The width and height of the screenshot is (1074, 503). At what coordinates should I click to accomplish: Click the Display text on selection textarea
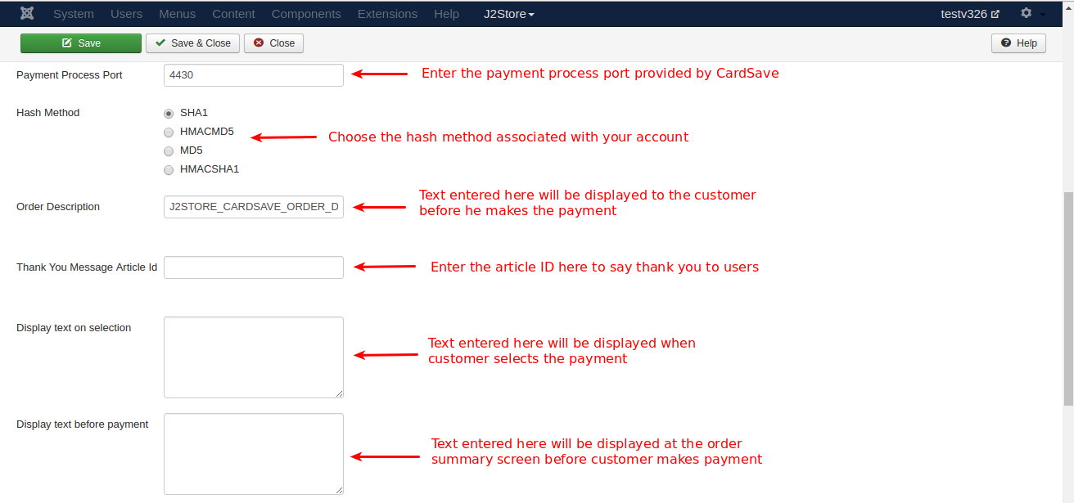tap(253, 357)
